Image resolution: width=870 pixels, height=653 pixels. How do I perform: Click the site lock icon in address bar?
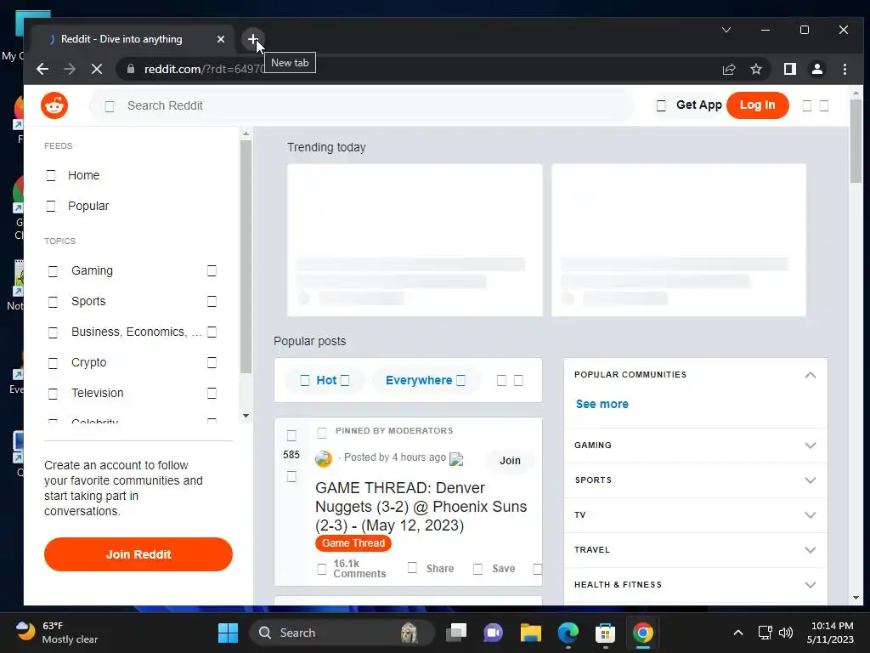pyautogui.click(x=131, y=69)
